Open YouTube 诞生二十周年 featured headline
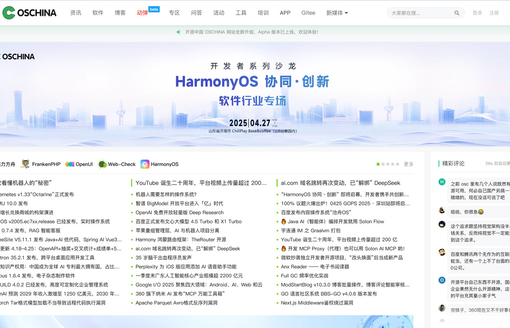The height and width of the screenshot is (328, 510). (201, 183)
